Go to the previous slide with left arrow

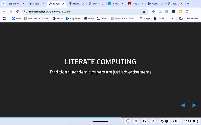coord(183,105)
